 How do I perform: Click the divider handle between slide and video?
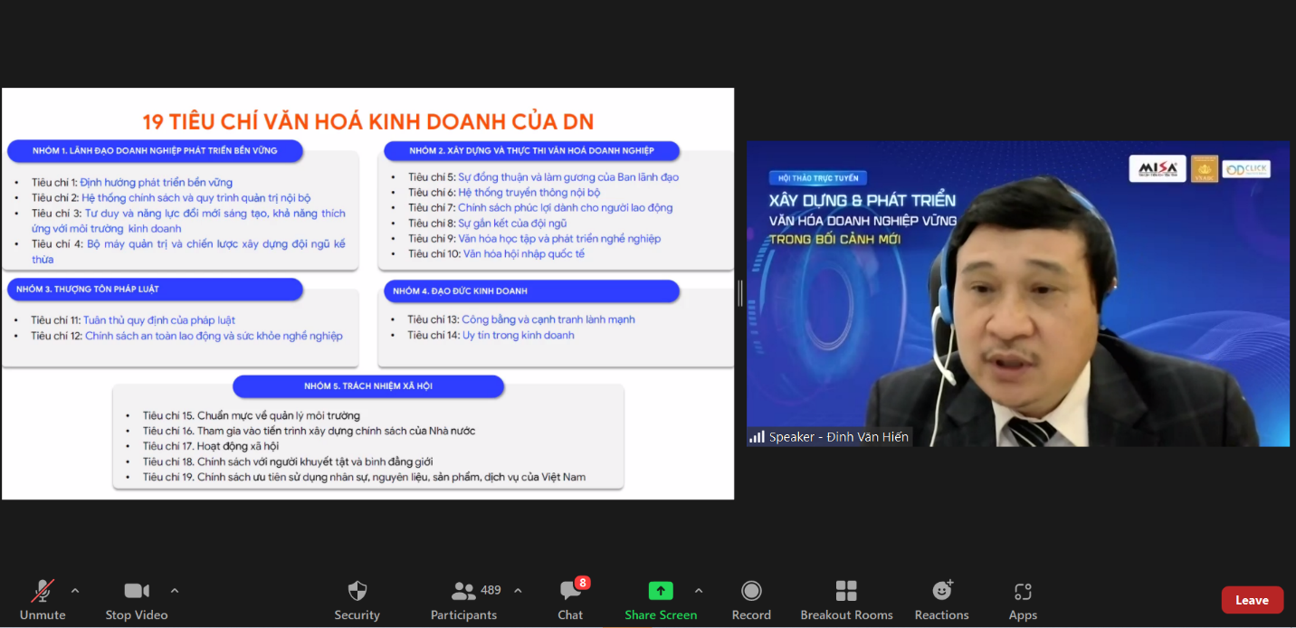(x=740, y=293)
